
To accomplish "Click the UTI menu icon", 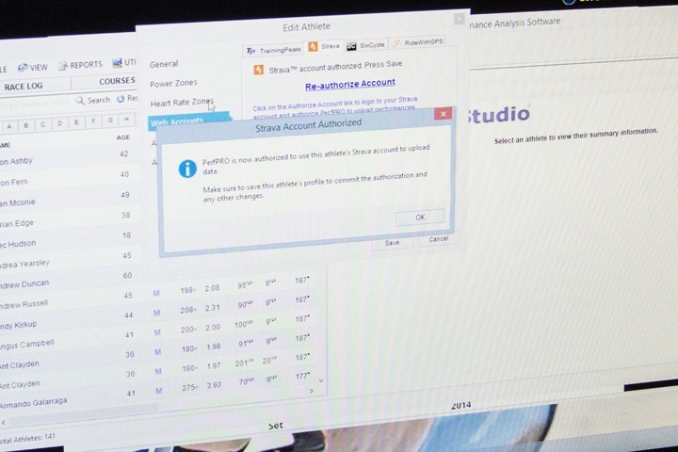I will (x=117, y=63).
